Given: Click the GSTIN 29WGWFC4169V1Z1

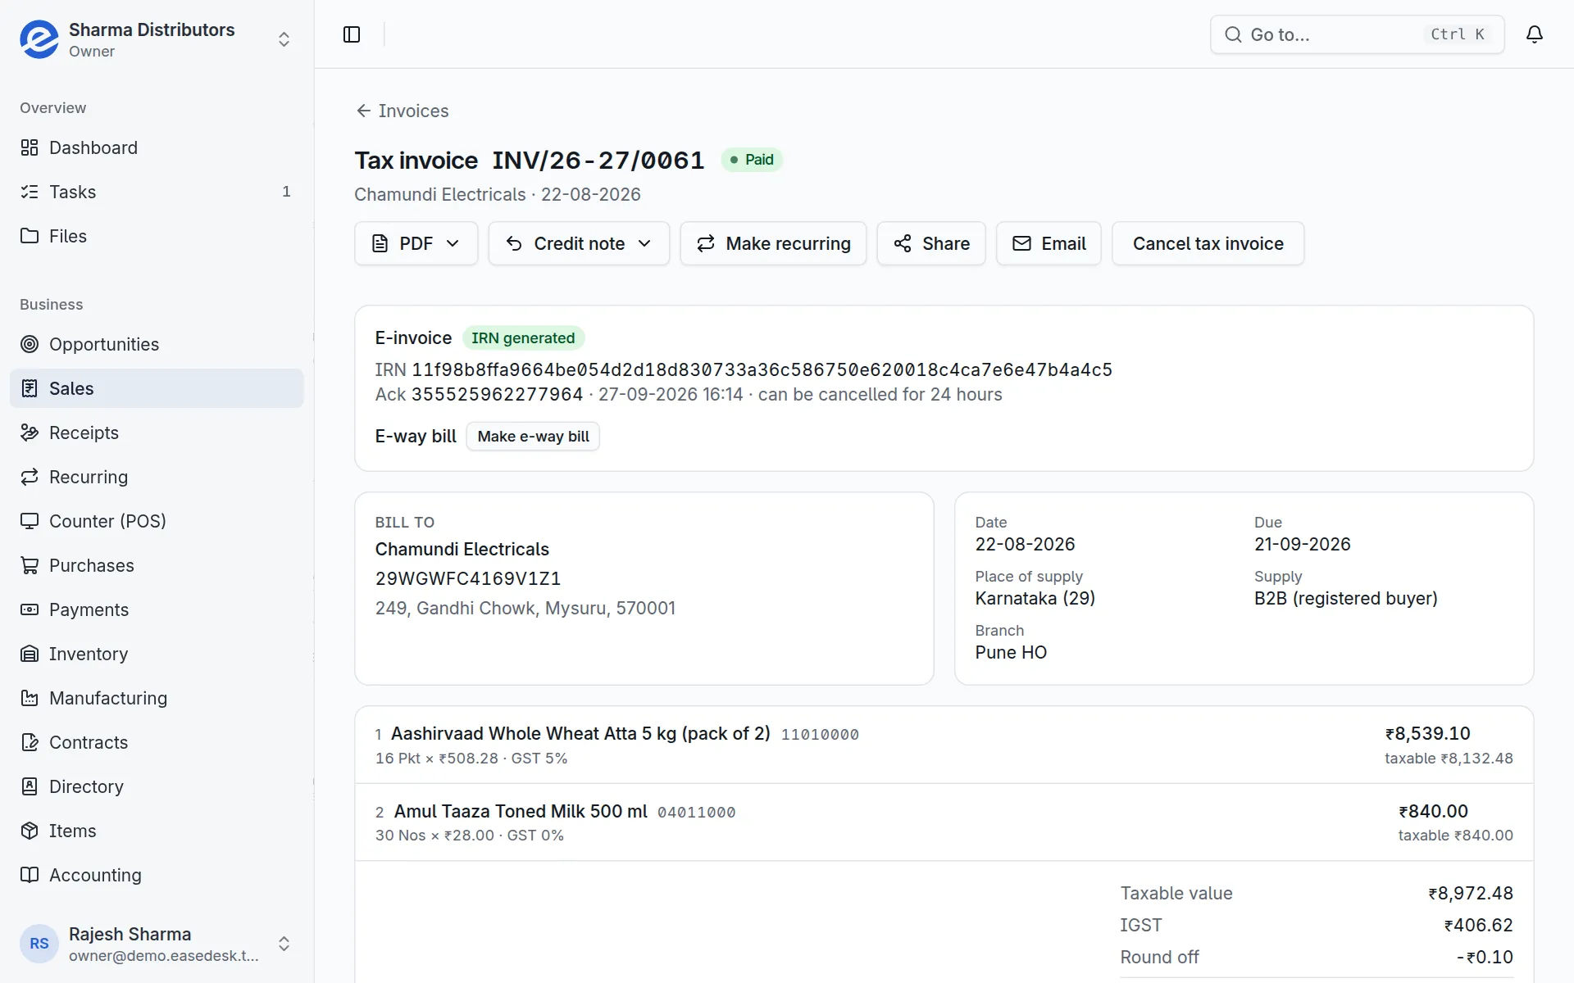Looking at the screenshot, I should pos(468,578).
